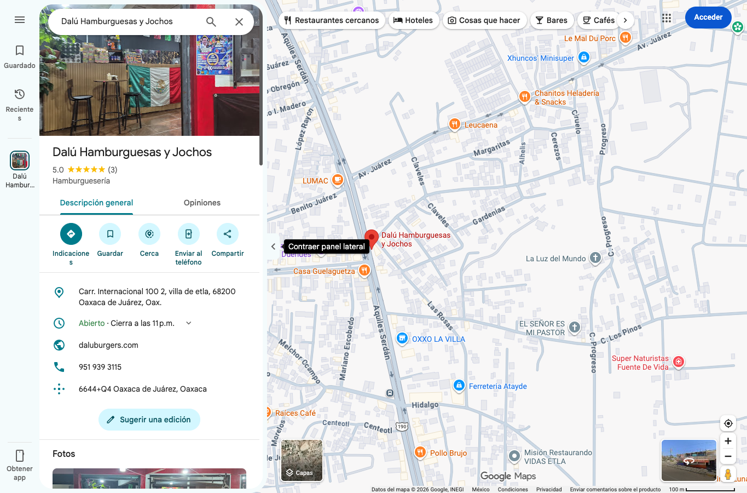The width and height of the screenshot is (747, 493).
Task: Open the Condiciones footer link
Action: point(513,490)
